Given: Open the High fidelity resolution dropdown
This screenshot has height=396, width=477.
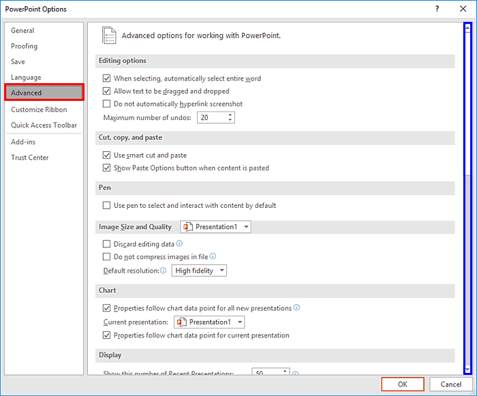Looking at the screenshot, I should 199,271.
